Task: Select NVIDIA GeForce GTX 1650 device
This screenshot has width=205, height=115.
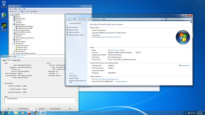Action: point(25,28)
